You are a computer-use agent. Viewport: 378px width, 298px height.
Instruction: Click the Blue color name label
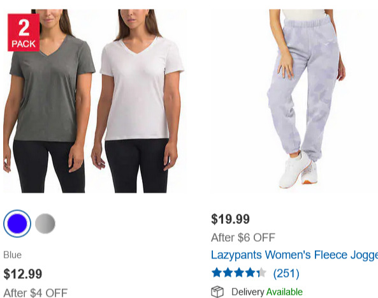click(x=13, y=255)
